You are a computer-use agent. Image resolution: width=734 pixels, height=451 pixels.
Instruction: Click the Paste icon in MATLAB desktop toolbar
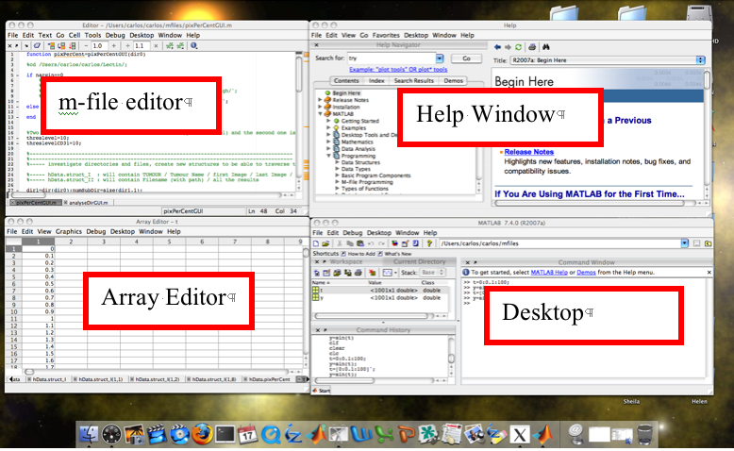(360, 243)
